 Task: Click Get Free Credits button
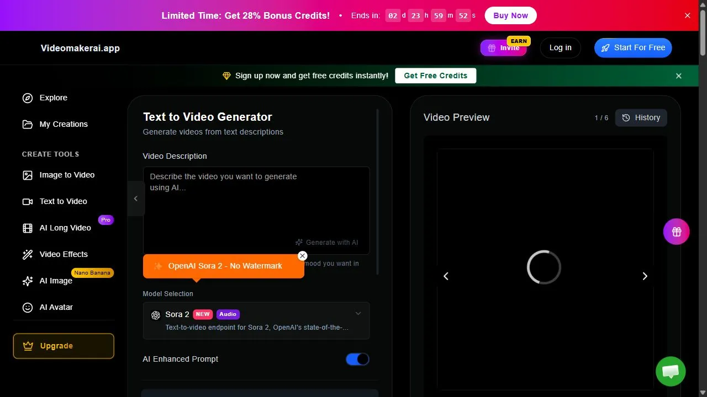tap(435, 76)
